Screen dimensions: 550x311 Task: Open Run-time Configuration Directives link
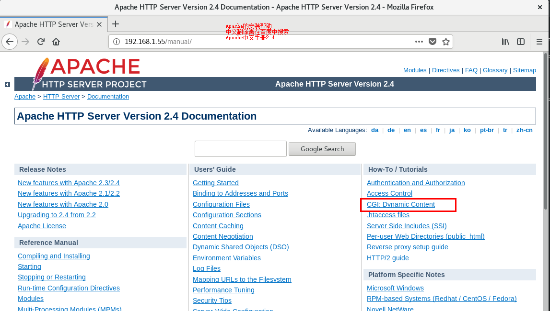coord(69,288)
